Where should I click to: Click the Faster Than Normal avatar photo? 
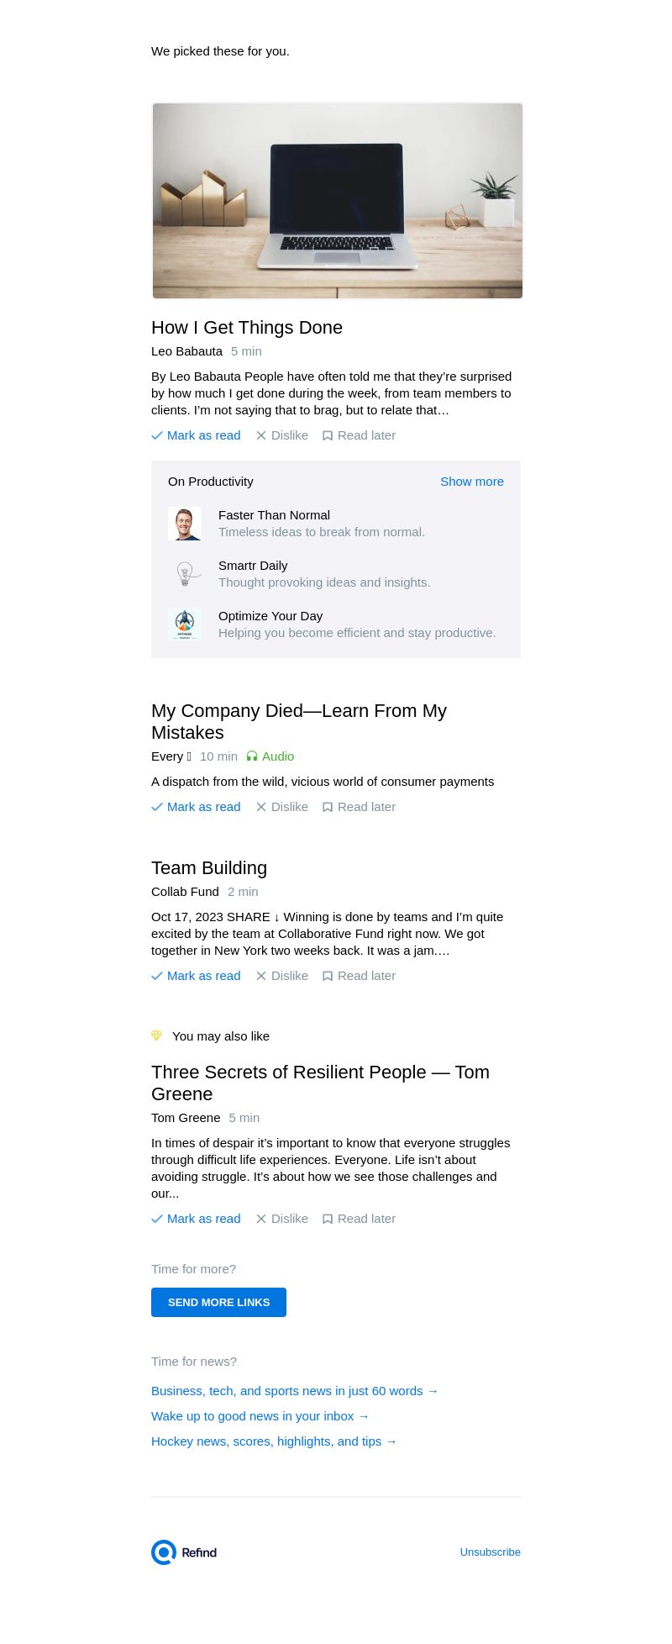pos(185,524)
